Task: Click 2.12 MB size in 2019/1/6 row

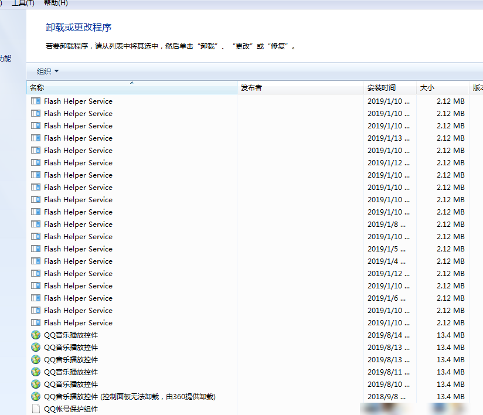Action: tap(450, 298)
